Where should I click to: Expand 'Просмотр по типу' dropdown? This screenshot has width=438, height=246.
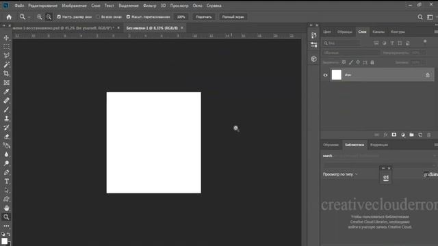click(x=340, y=174)
